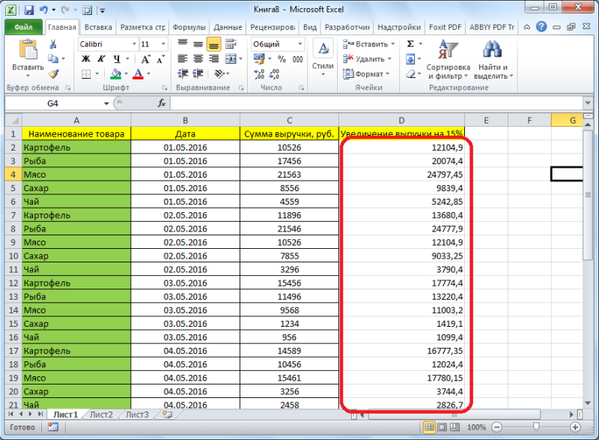The width and height of the screenshot is (599, 440).
Task: Switch to Page Layout view icon
Action: pyautogui.click(x=442, y=427)
